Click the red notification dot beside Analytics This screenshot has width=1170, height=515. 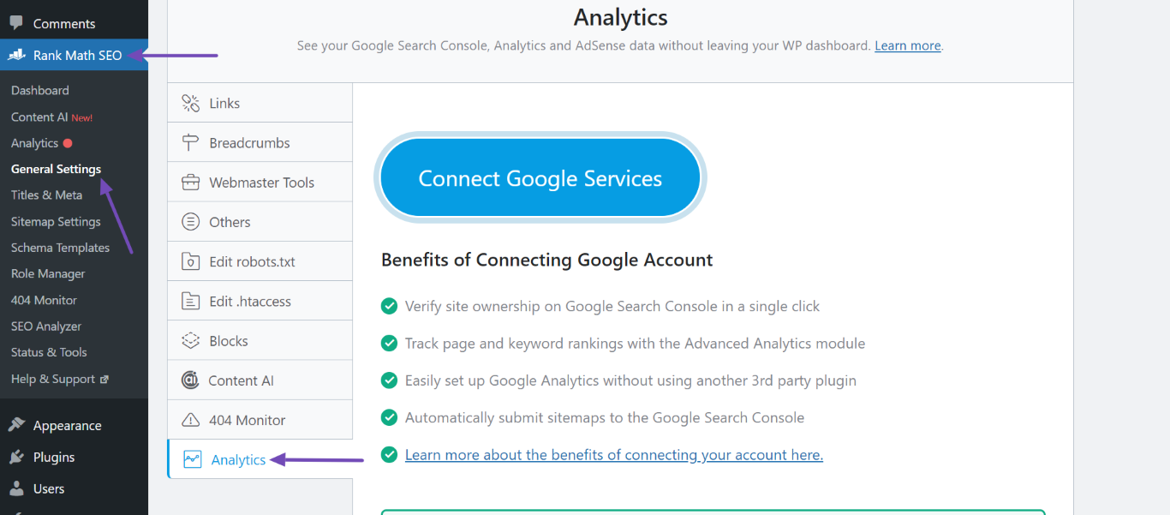coord(66,143)
